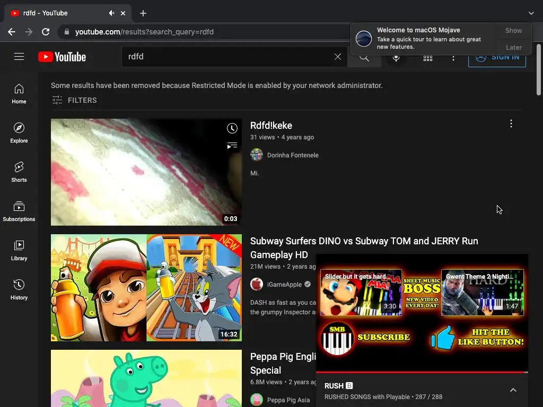Click the site lock icon in address bar

[x=67, y=32]
